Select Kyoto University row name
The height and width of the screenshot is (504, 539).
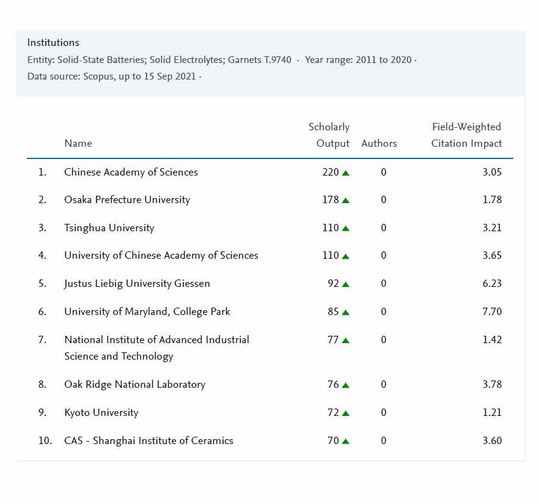tap(101, 412)
